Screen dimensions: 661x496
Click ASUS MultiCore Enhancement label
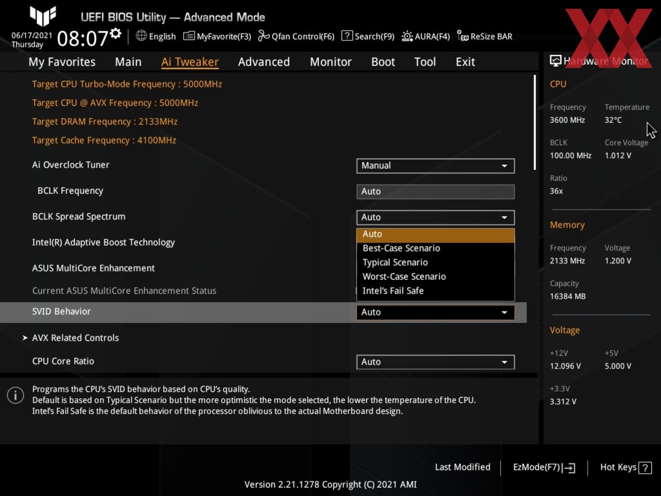pos(93,268)
